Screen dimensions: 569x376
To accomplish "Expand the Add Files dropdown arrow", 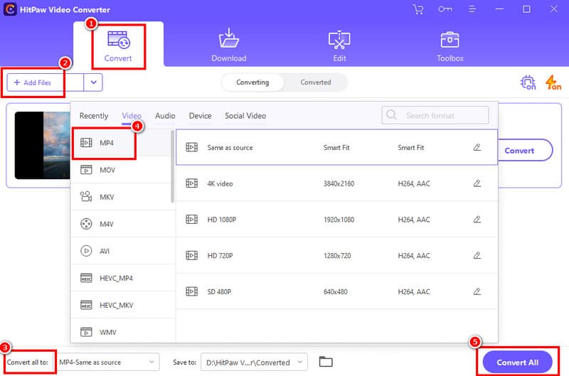I will (x=93, y=82).
